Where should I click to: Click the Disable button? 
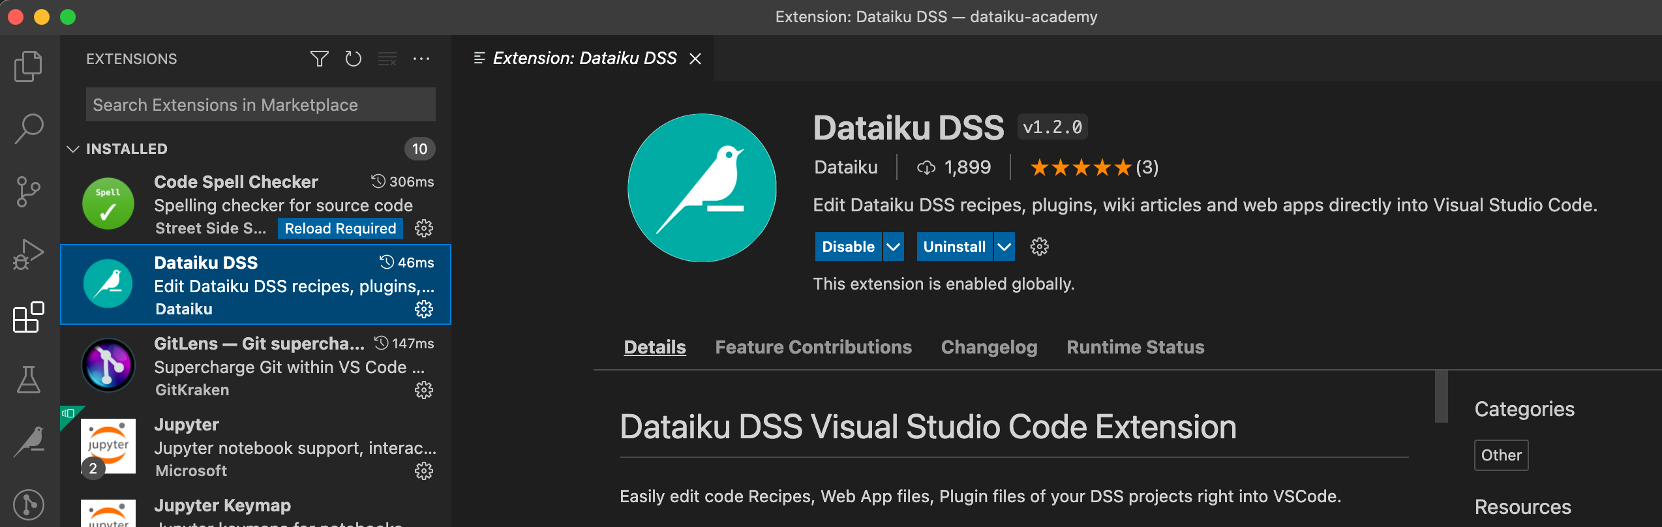848,247
